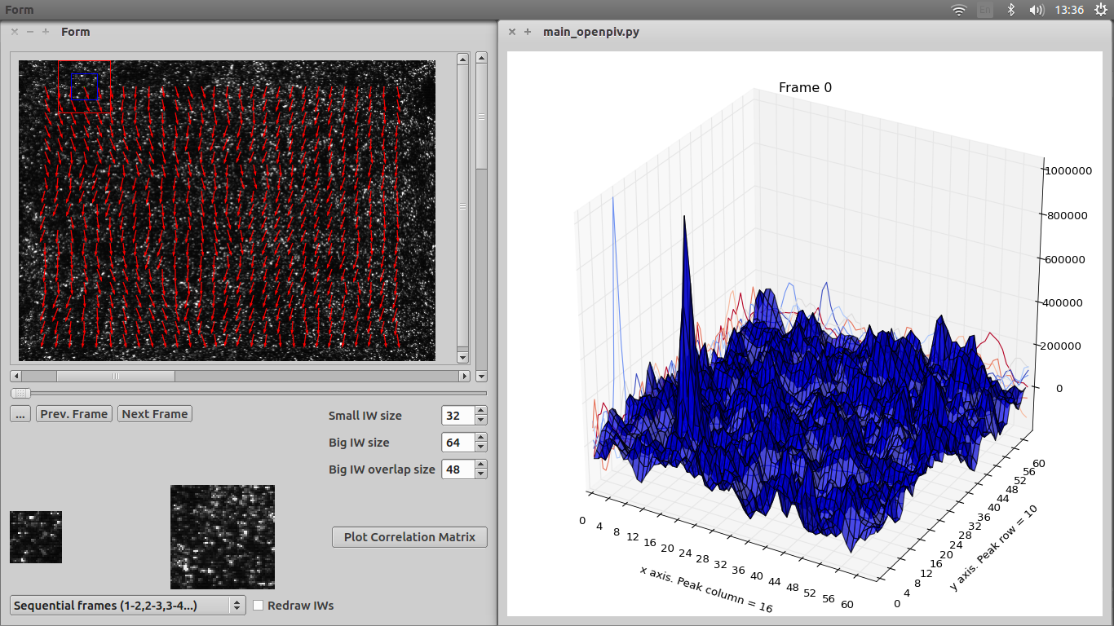Image resolution: width=1114 pixels, height=626 pixels.
Task: Click the Next Frame button
Action: click(x=155, y=414)
